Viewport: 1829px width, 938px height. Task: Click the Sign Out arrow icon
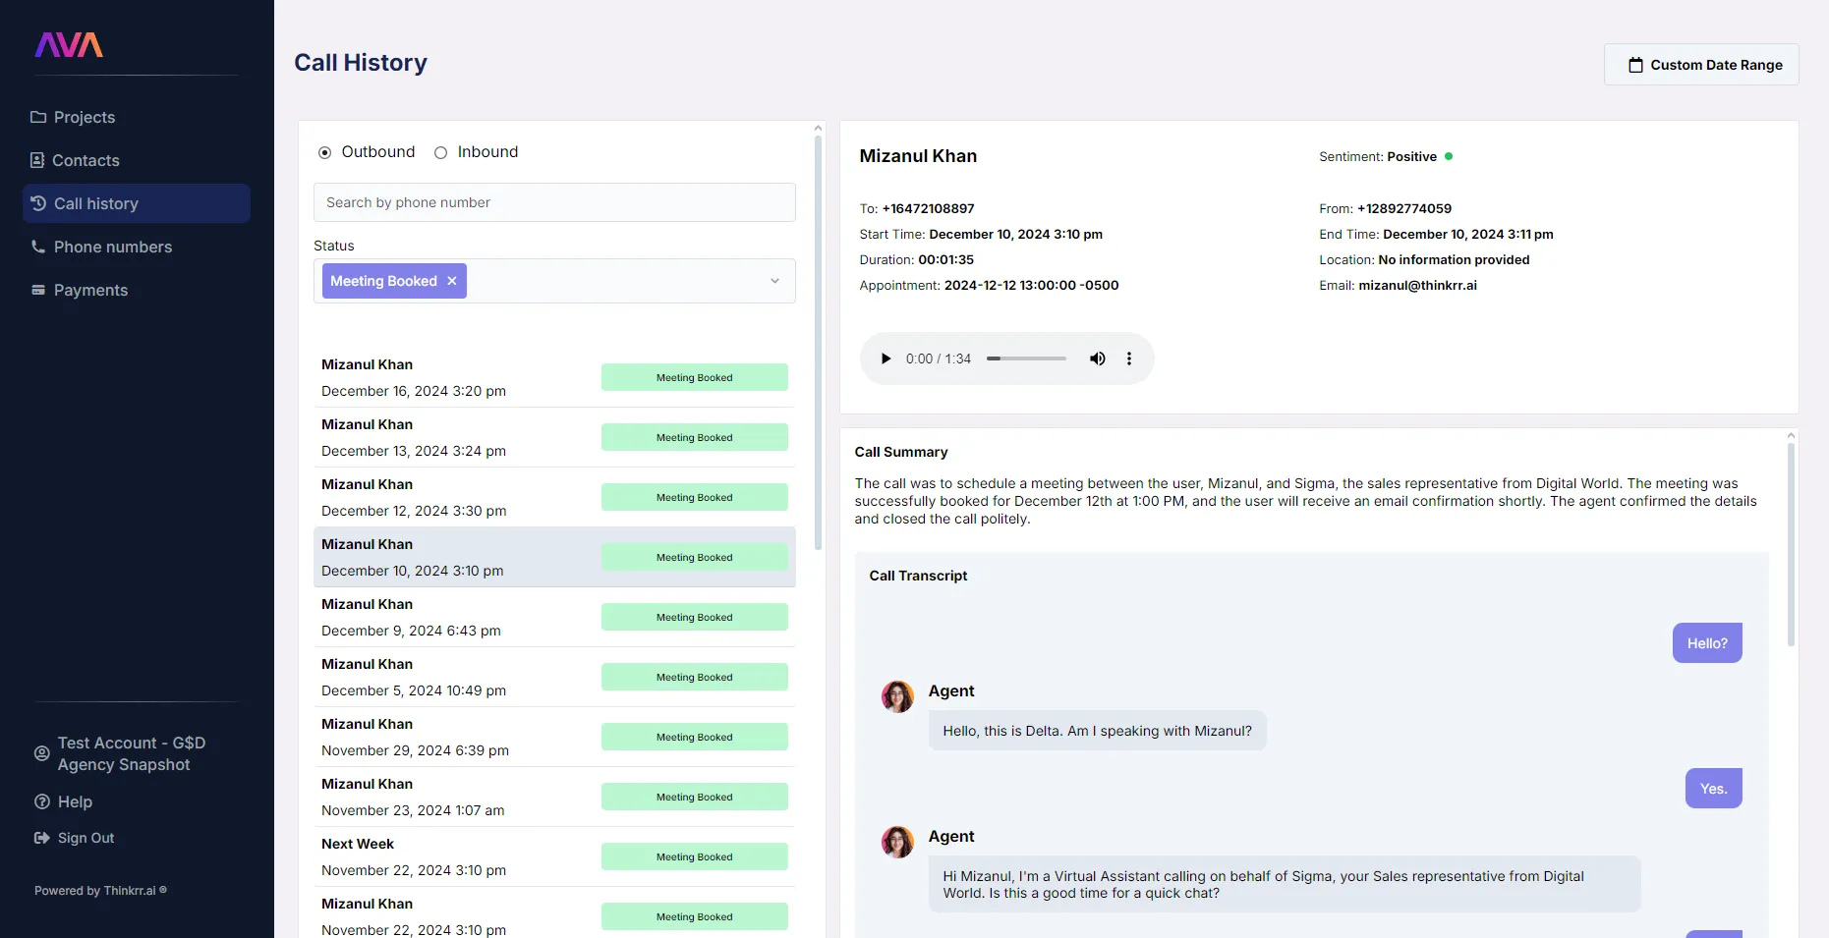tap(40, 838)
